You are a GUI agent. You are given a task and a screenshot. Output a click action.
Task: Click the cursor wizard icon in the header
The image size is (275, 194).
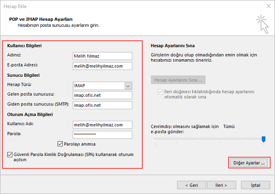pos(261,24)
